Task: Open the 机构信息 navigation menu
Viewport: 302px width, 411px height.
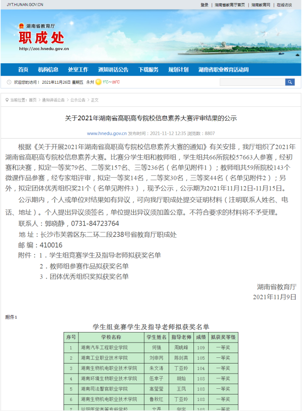Action: (x=48, y=70)
